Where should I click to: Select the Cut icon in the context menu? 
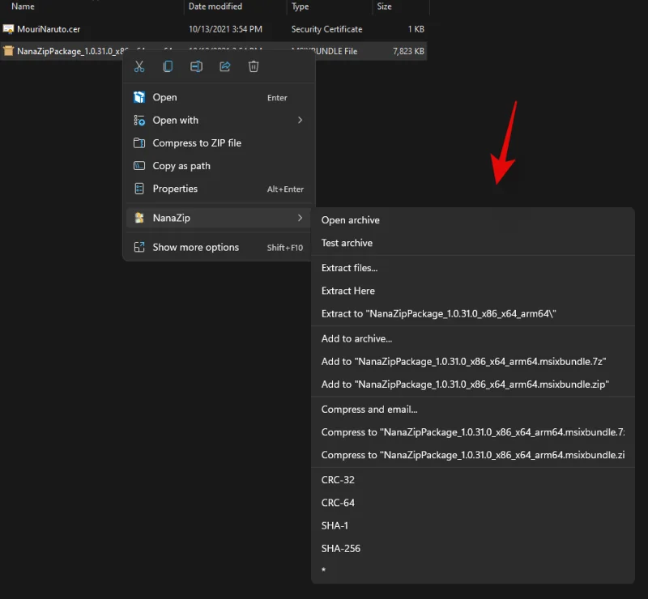pyautogui.click(x=139, y=66)
